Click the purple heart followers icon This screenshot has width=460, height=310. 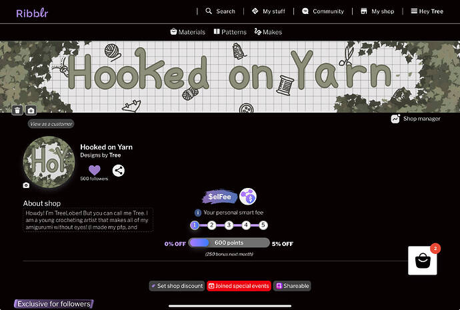click(x=94, y=170)
